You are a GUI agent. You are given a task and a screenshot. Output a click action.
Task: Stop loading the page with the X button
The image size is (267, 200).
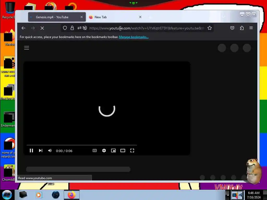click(42, 28)
